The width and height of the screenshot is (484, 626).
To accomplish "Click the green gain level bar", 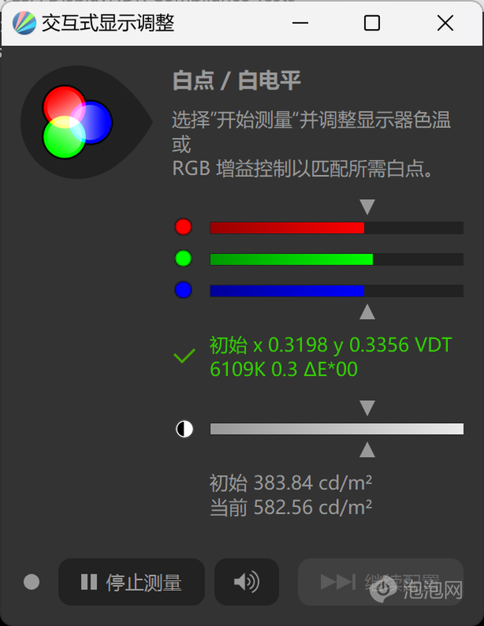I will point(336,259).
